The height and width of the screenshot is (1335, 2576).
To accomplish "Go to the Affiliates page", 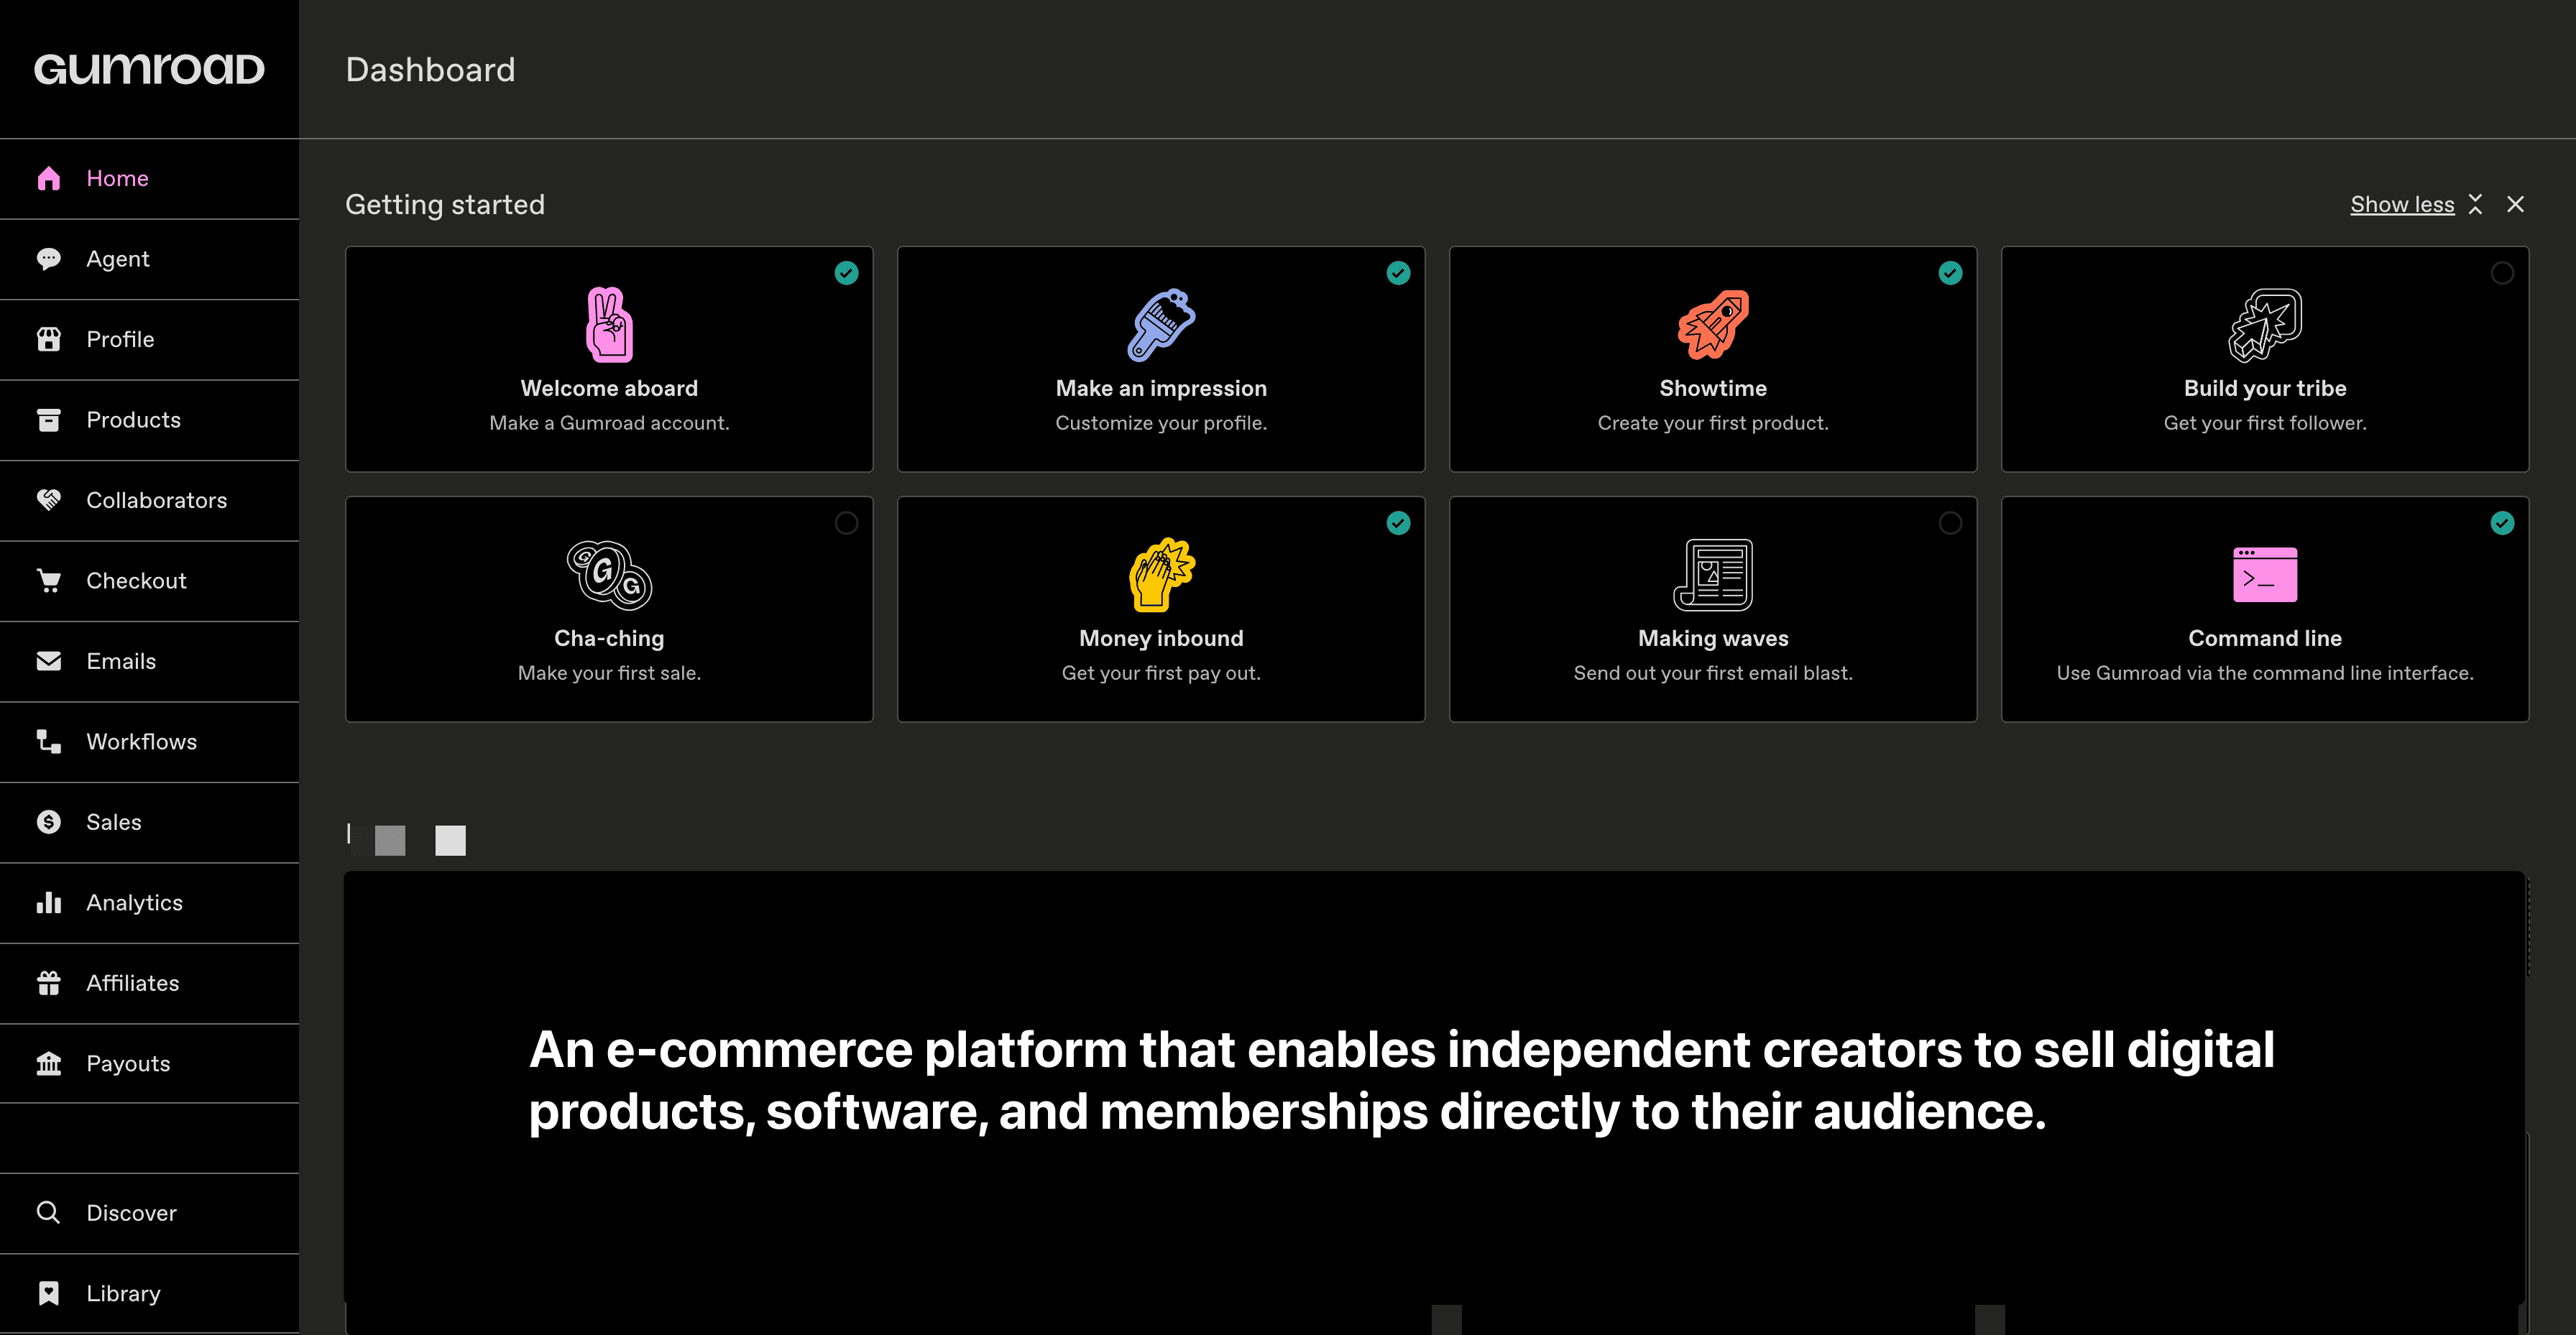I will click(149, 983).
